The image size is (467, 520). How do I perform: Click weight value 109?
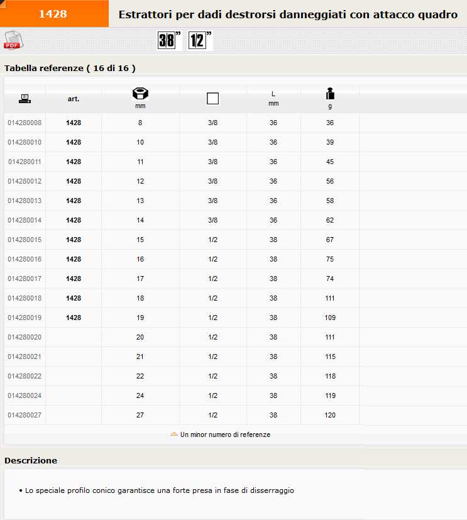pos(330,318)
